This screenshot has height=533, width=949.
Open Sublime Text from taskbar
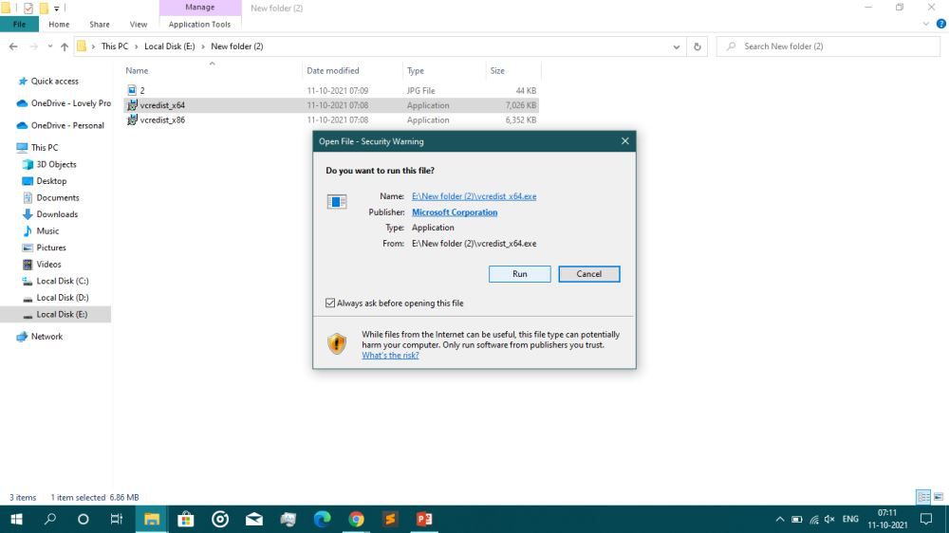point(390,519)
